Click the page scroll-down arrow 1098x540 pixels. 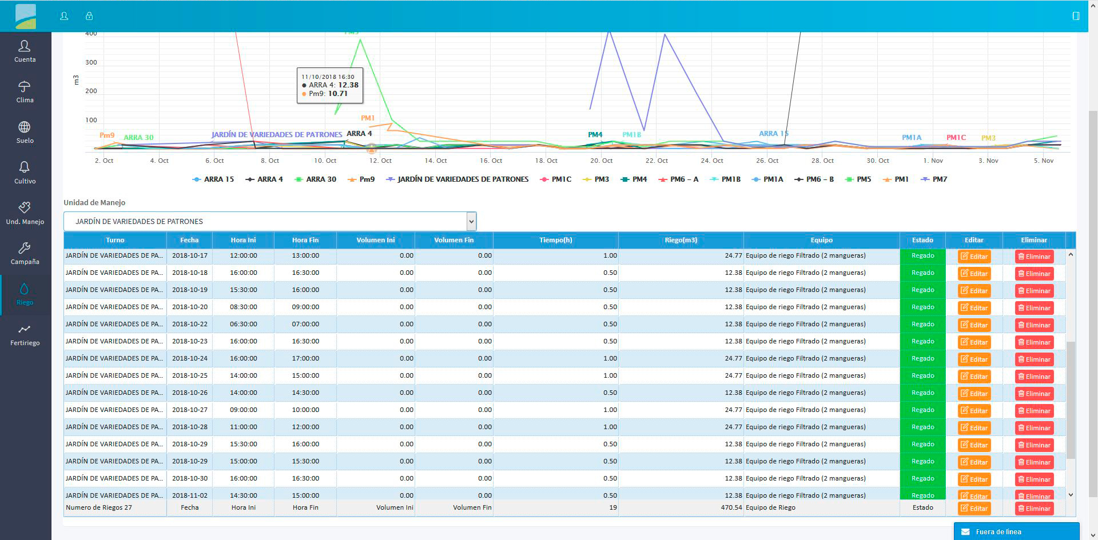tap(1093, 535)
